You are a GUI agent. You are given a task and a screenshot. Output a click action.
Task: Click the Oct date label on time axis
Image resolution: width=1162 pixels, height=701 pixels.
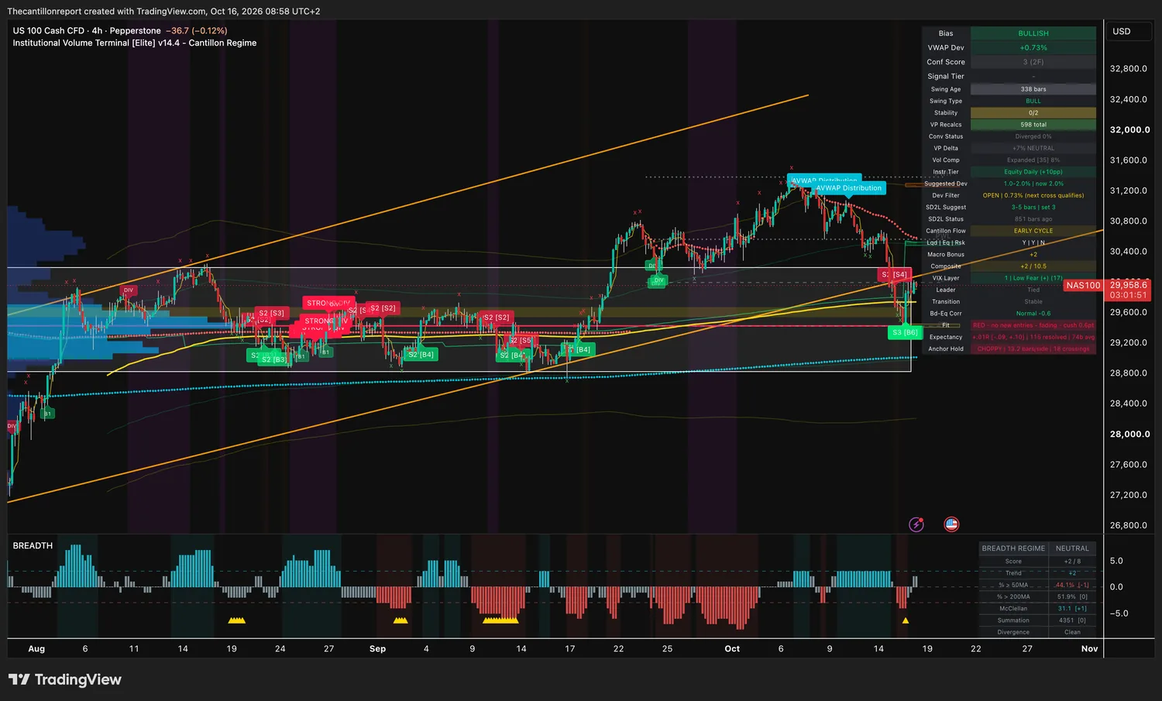coord(732,649)
